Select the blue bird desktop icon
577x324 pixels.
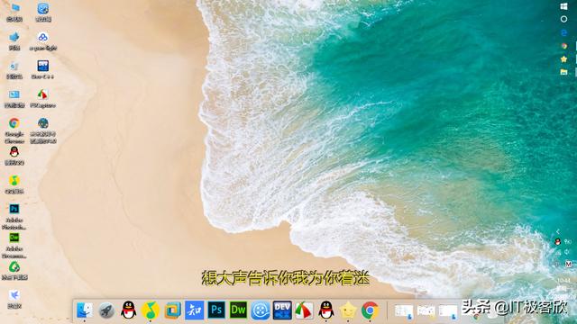14,299
